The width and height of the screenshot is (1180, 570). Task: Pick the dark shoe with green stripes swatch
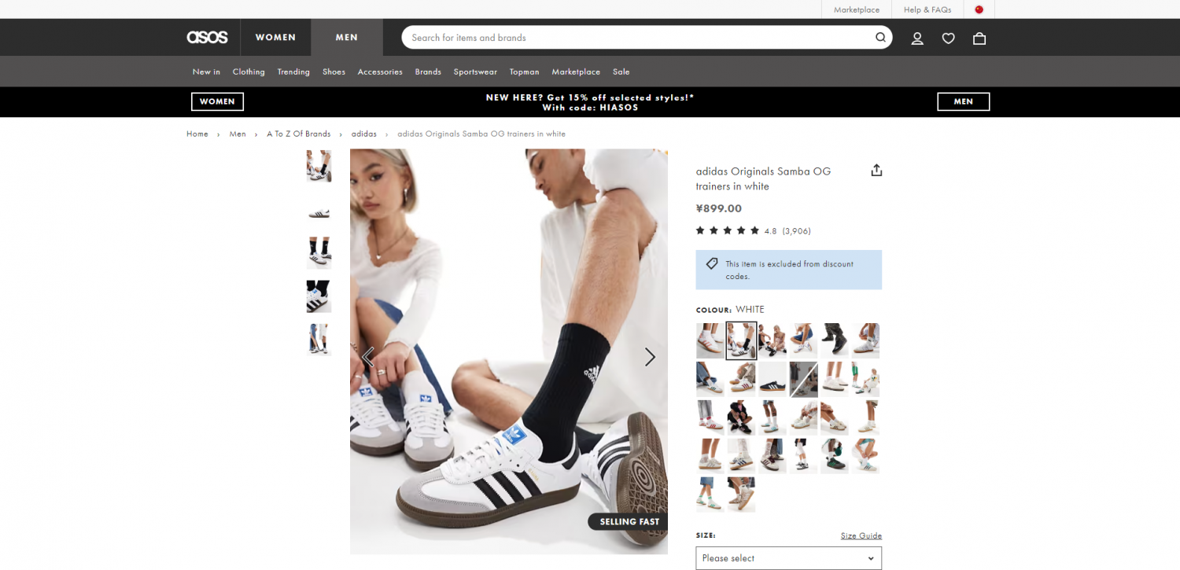pos(834,456)
